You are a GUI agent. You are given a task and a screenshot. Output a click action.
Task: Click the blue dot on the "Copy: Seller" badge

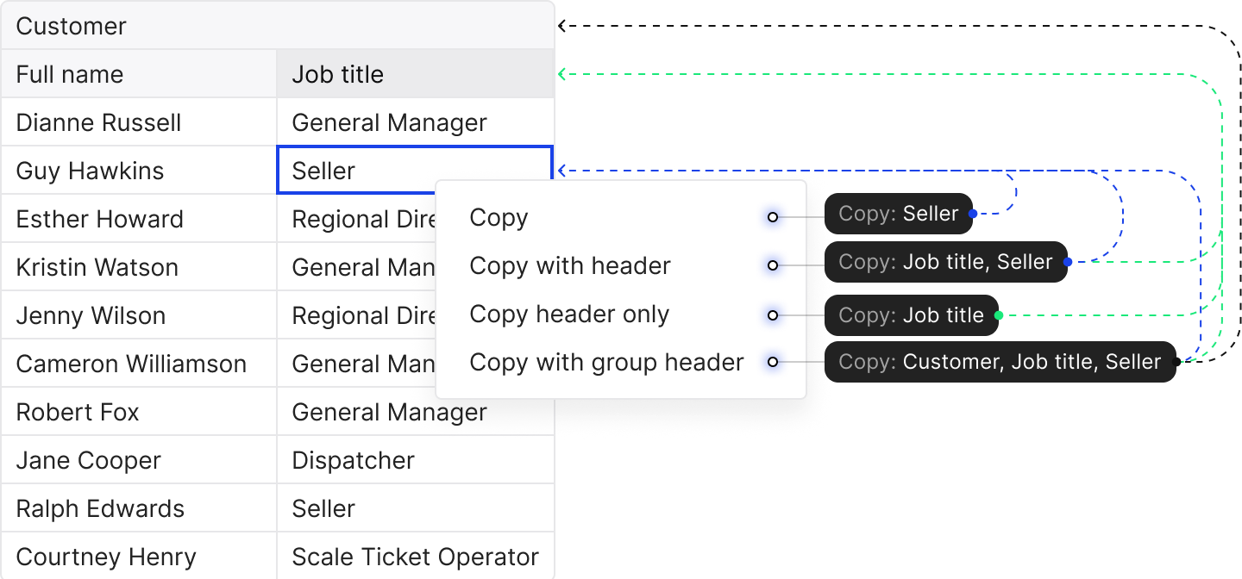[973, 213]
